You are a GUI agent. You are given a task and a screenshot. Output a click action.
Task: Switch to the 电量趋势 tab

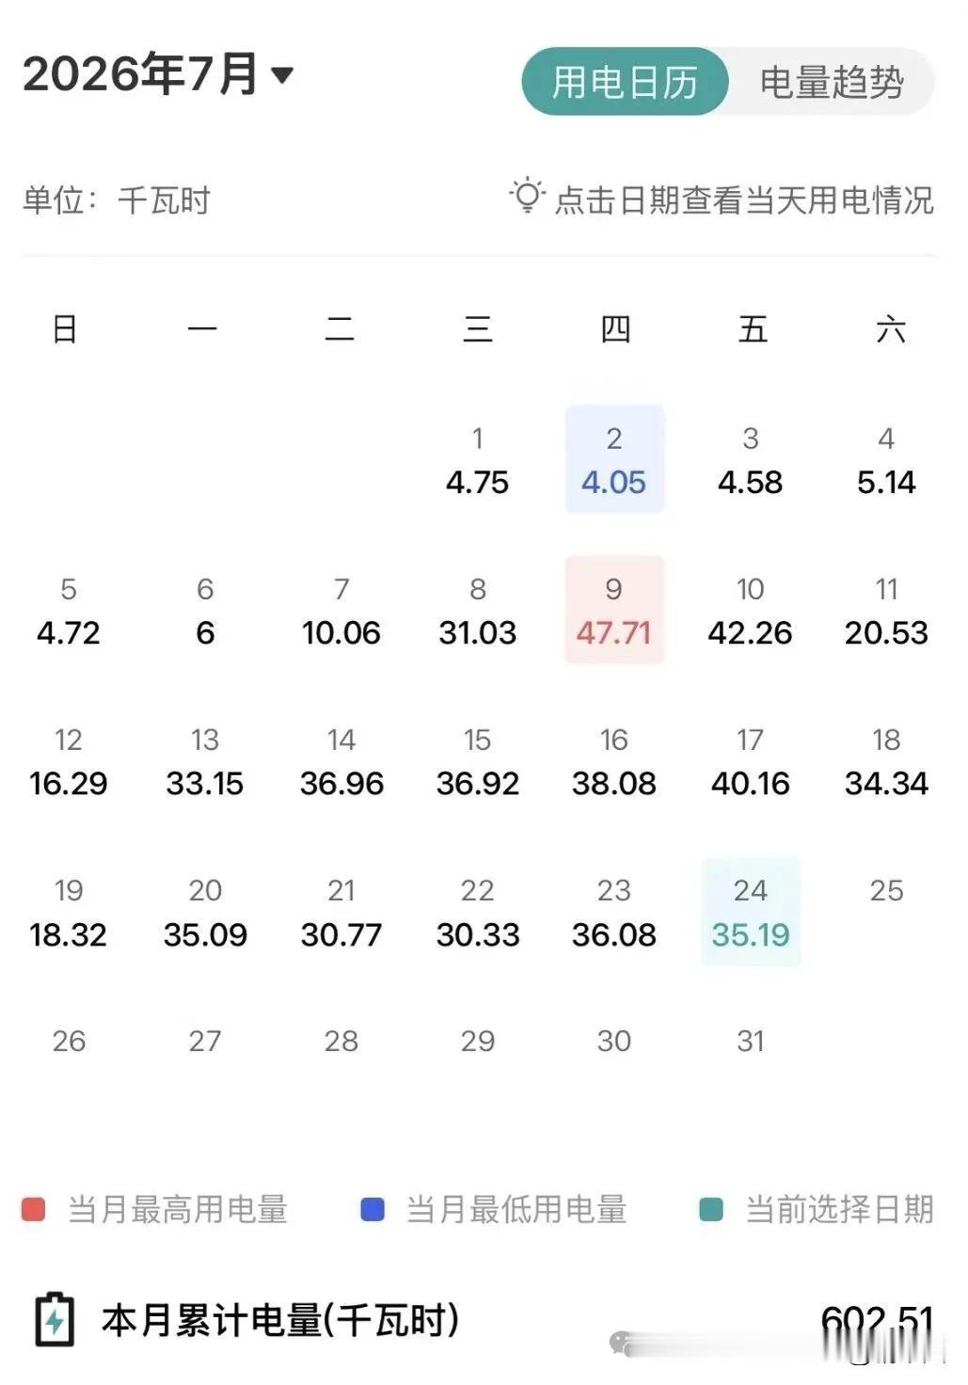832,82
